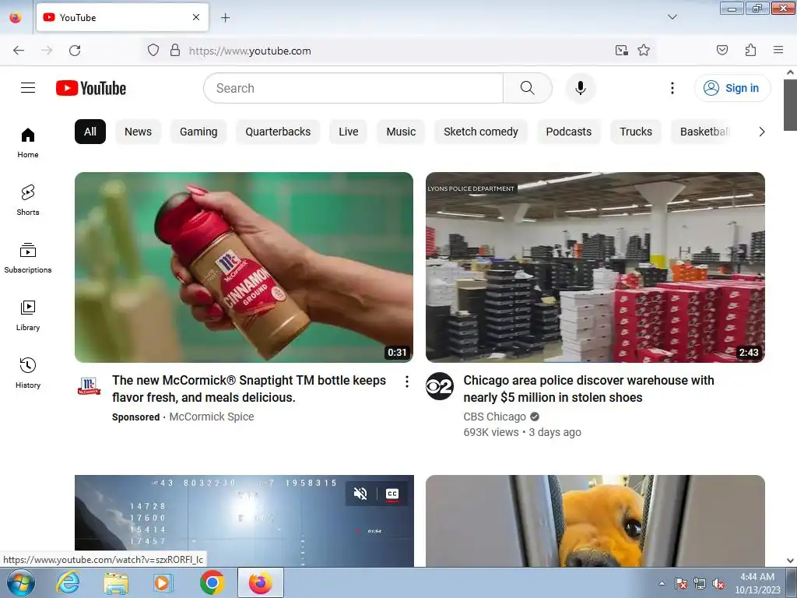List all tabs dropdown arrow
The image size is (797, 598).
click(672, 17)
